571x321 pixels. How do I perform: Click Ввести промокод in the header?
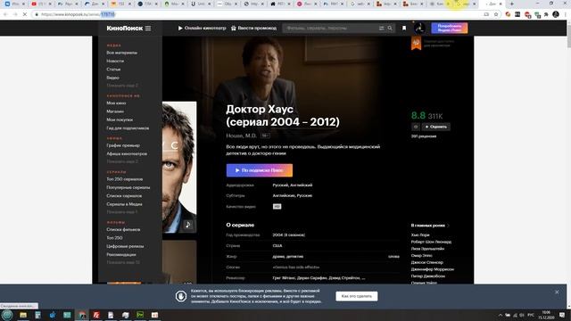pos(253,28)
